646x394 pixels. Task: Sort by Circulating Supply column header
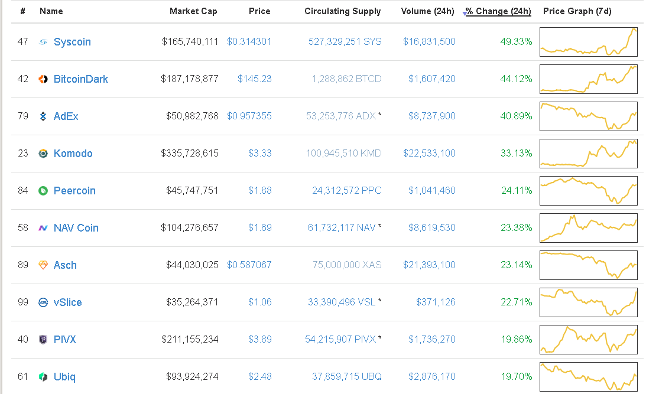tap(342, 12)
